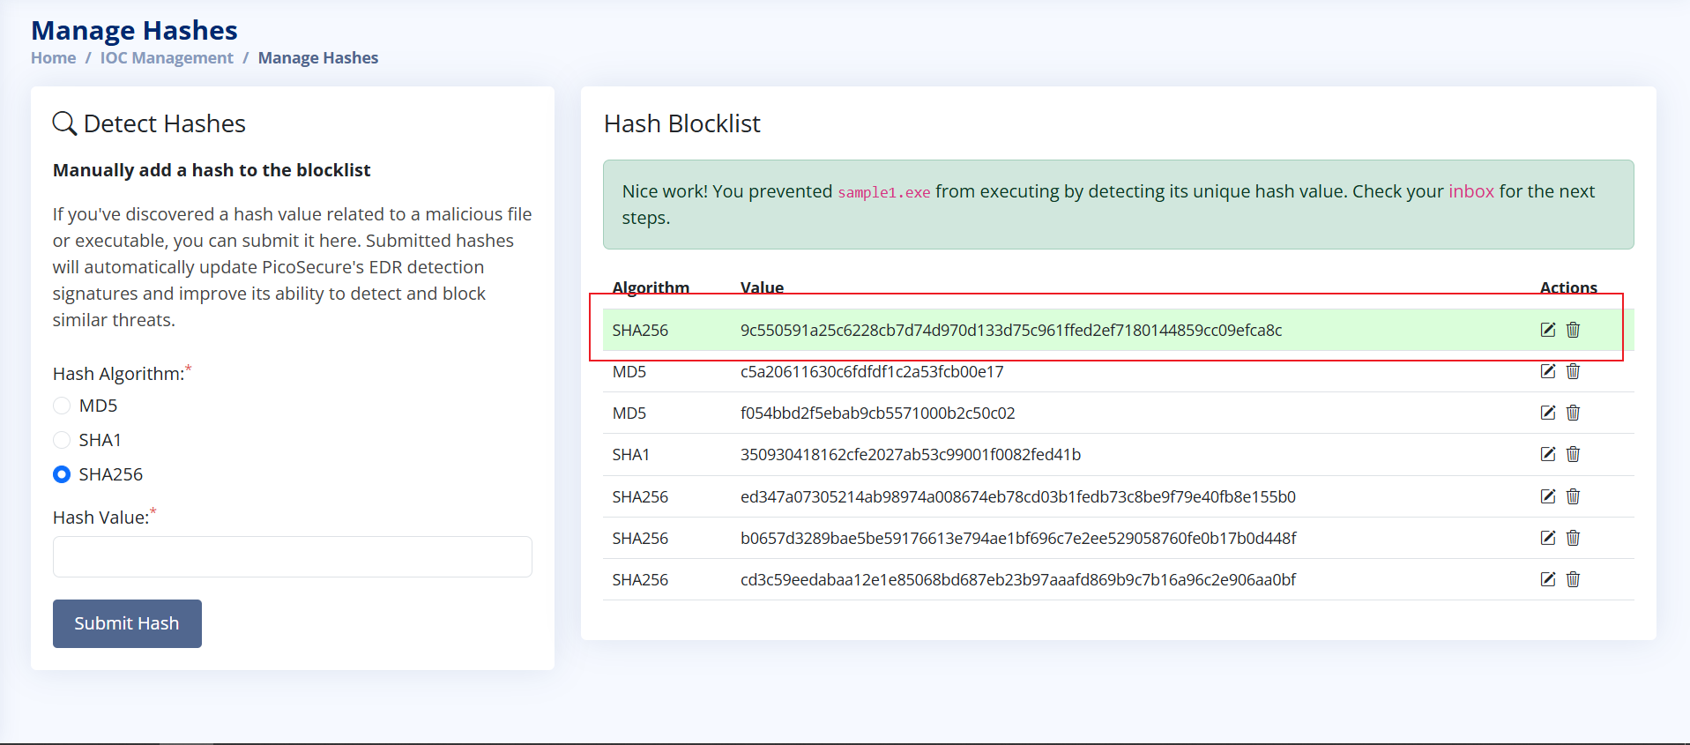1690x745 pixels.
Task: Select the SHA1 hash algorithm option
Action: (62, 440)
